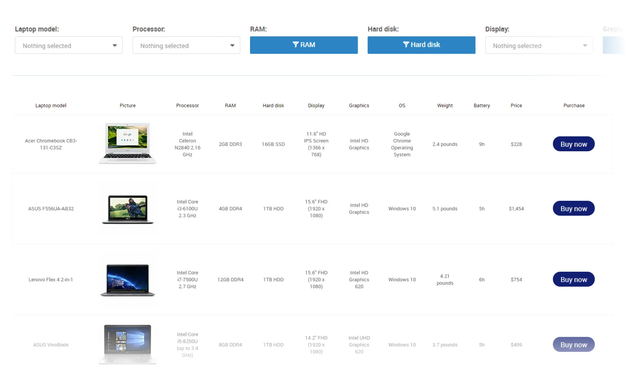Click Buy now for ASUS VivoBook
The width and height of the screenshot is (626, 389).
574,345
